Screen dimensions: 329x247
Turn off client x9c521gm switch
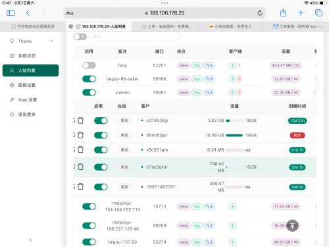click(x=101, y=150)
